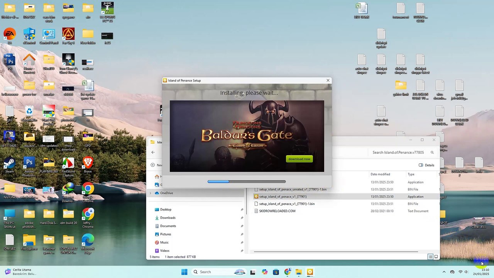This screenshot has height=278, width=494.
Task: Launch the FastStone Capture desktop shortcut
Action: pyautogui.click(x=68, y=167)
